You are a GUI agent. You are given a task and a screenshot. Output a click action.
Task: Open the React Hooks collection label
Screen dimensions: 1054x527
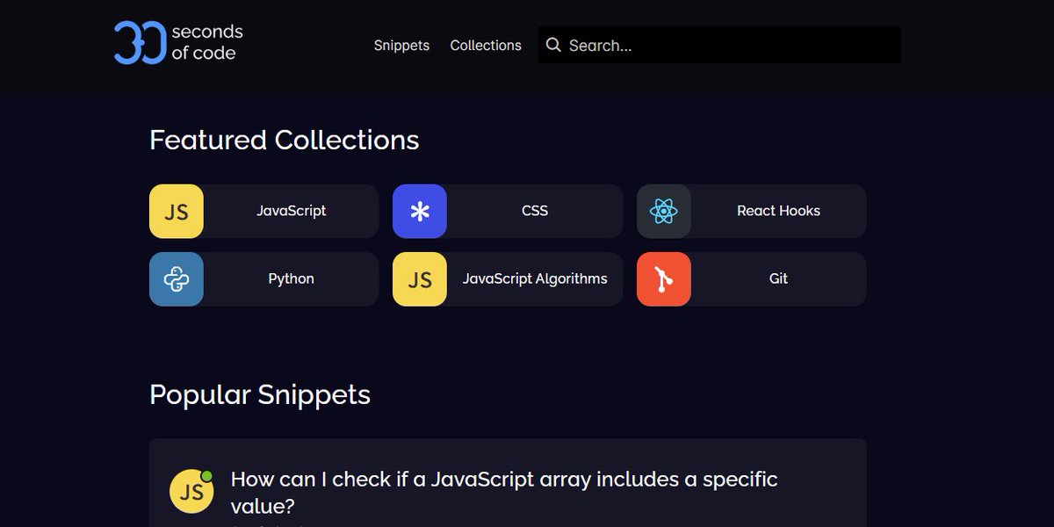tap(779, 211)
